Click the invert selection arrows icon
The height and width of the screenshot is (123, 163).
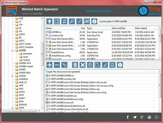click(x=64, y=21)
